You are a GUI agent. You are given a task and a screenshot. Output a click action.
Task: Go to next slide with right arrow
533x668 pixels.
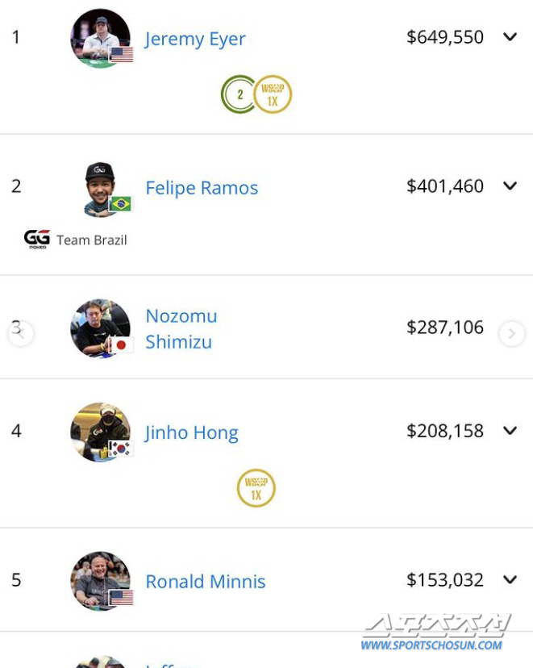(x=512, y=333)
